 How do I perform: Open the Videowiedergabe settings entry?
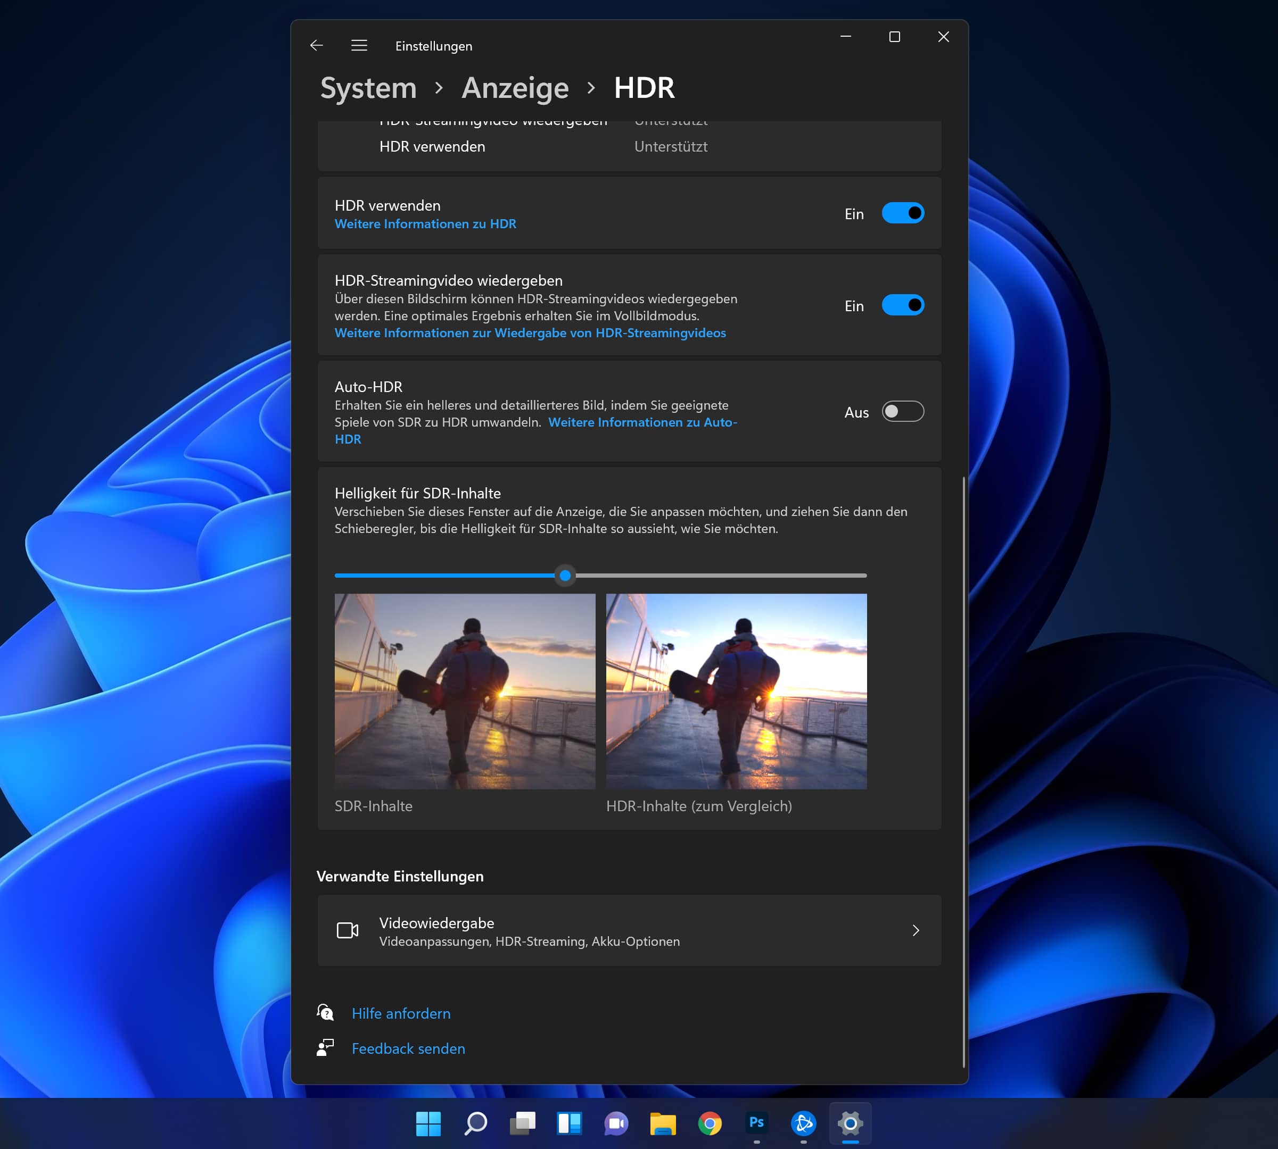coord(629,930)
